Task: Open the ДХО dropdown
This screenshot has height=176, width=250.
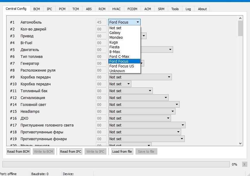Action: [139, 118]
